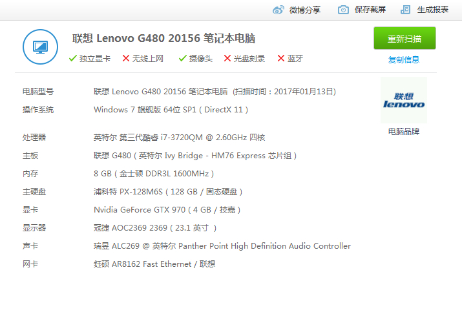Click the Nvidia GeForce GTX 970 value
Screen dimensions: 462x323
pos(167,210)
